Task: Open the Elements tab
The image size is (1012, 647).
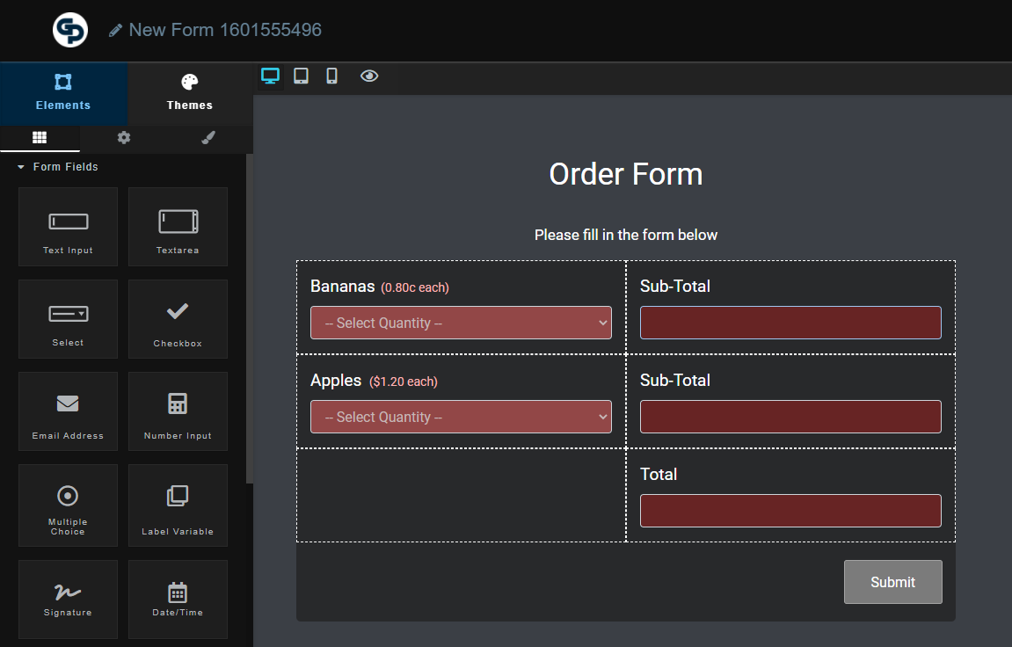Action: click(63, 93)
